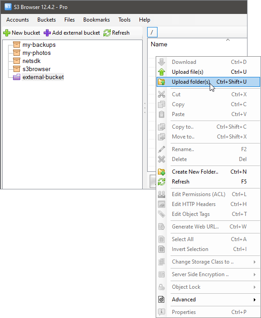Select my-photos in bucket tree

[x=36, y=53]
